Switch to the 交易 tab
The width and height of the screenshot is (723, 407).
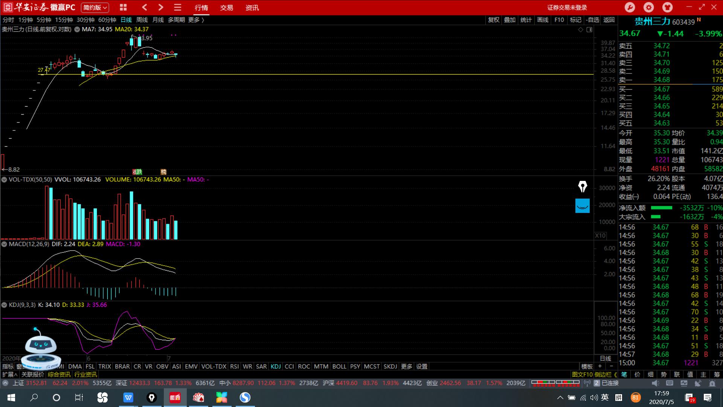click(226, 8)
